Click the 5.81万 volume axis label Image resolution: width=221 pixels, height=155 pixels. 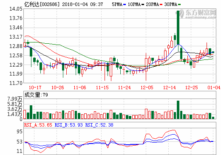click(x=15, y=104)
